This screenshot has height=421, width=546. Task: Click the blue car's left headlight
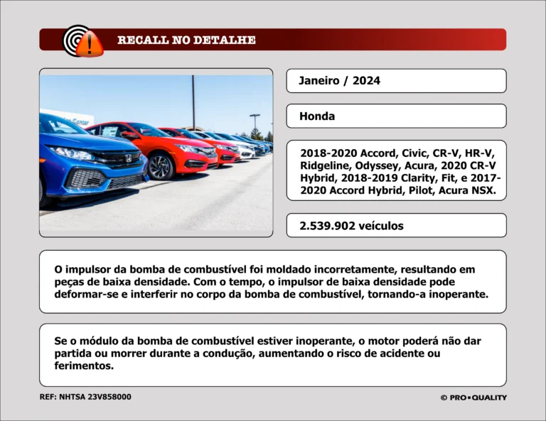click(70, 153)
